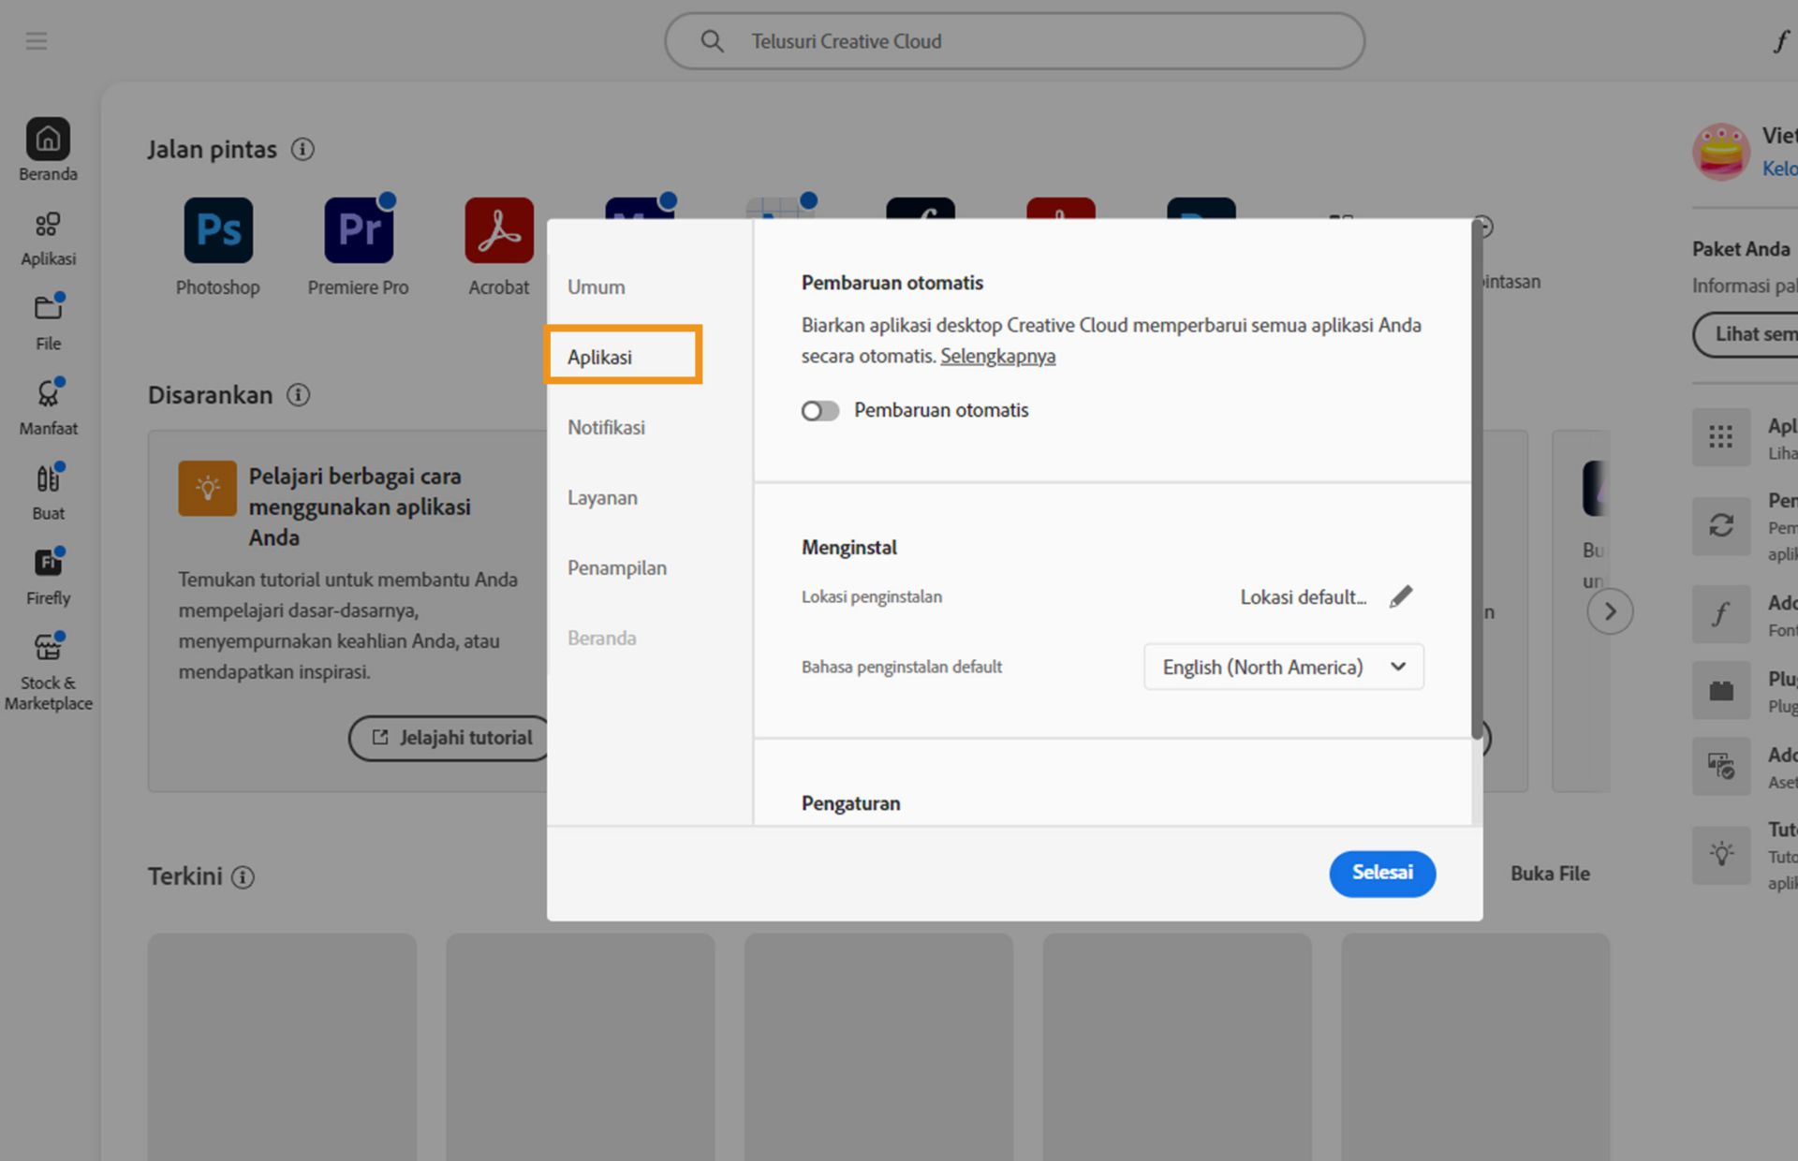Launch the Acrobat shortcut icon
The height and width of the screenshot is (1161, 1798).
point(499,230)
